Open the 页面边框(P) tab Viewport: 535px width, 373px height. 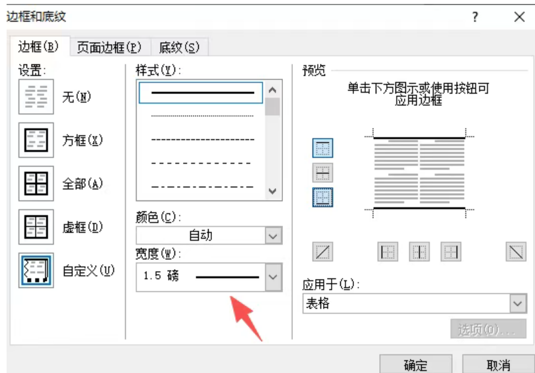(109, 47)
